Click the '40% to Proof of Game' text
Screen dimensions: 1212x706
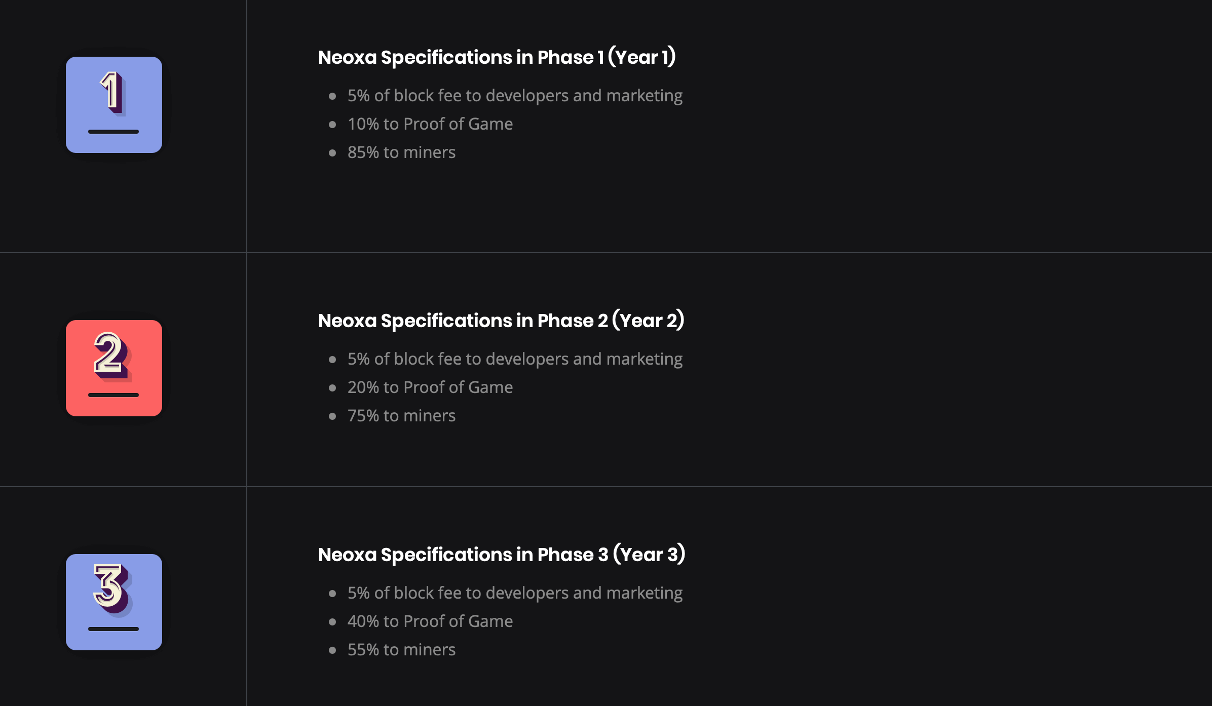tap(430, 621)
